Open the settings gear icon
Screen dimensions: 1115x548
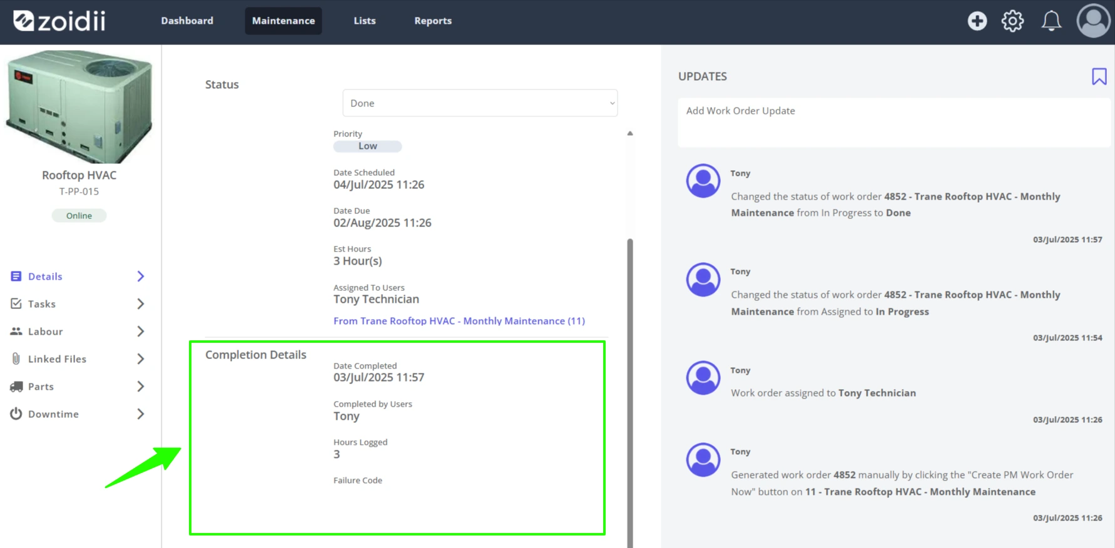(x=1012, y=21)
